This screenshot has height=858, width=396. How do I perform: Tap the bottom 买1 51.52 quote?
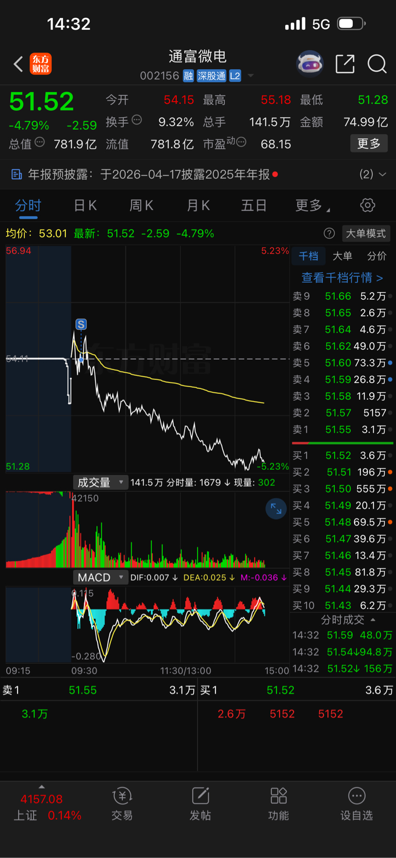click(x=297, y=690)
